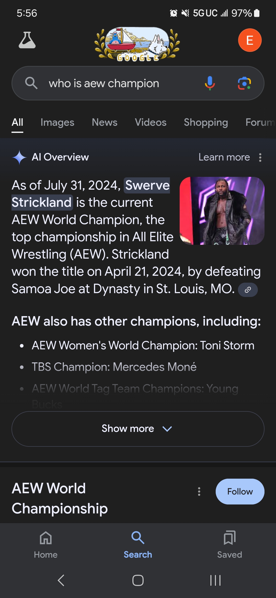Image resolution: width=276 pixels, height=598 pixels.
Task: Open the Videos results tab
Action: (x=151, y=123)
